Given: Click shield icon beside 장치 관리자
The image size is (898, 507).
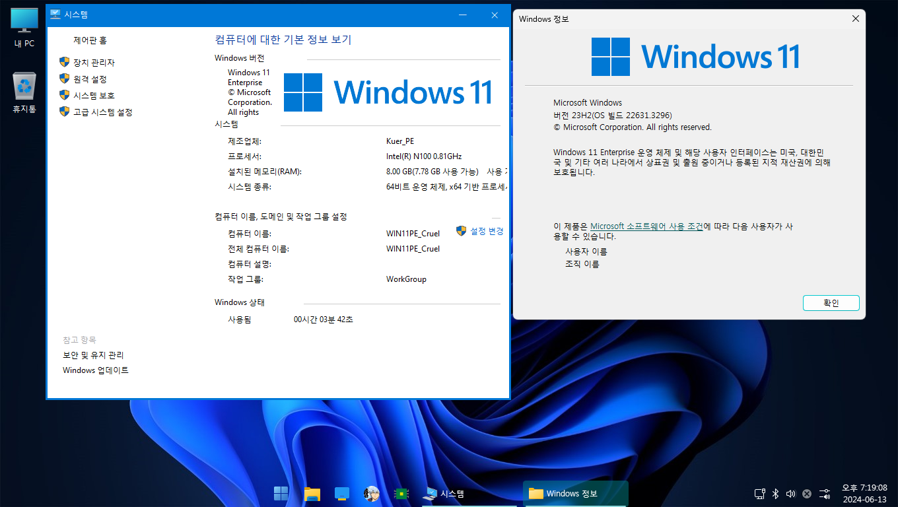Looking at the screenshot, I should click(x=64, y=62).
